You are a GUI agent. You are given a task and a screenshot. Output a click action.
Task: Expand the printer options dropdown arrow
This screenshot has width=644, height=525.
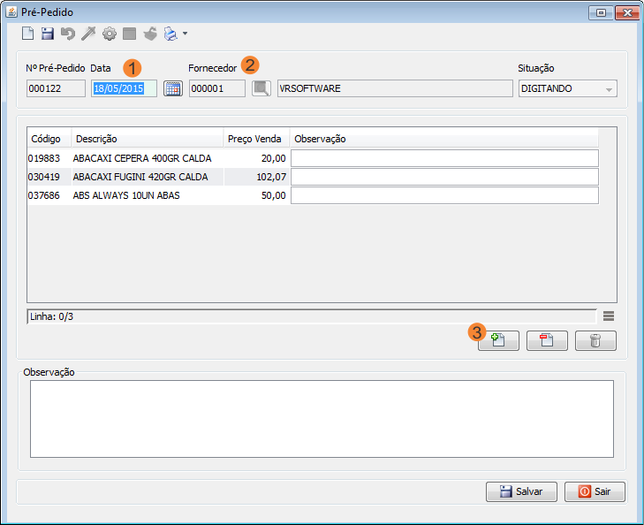tap(186, 34)
